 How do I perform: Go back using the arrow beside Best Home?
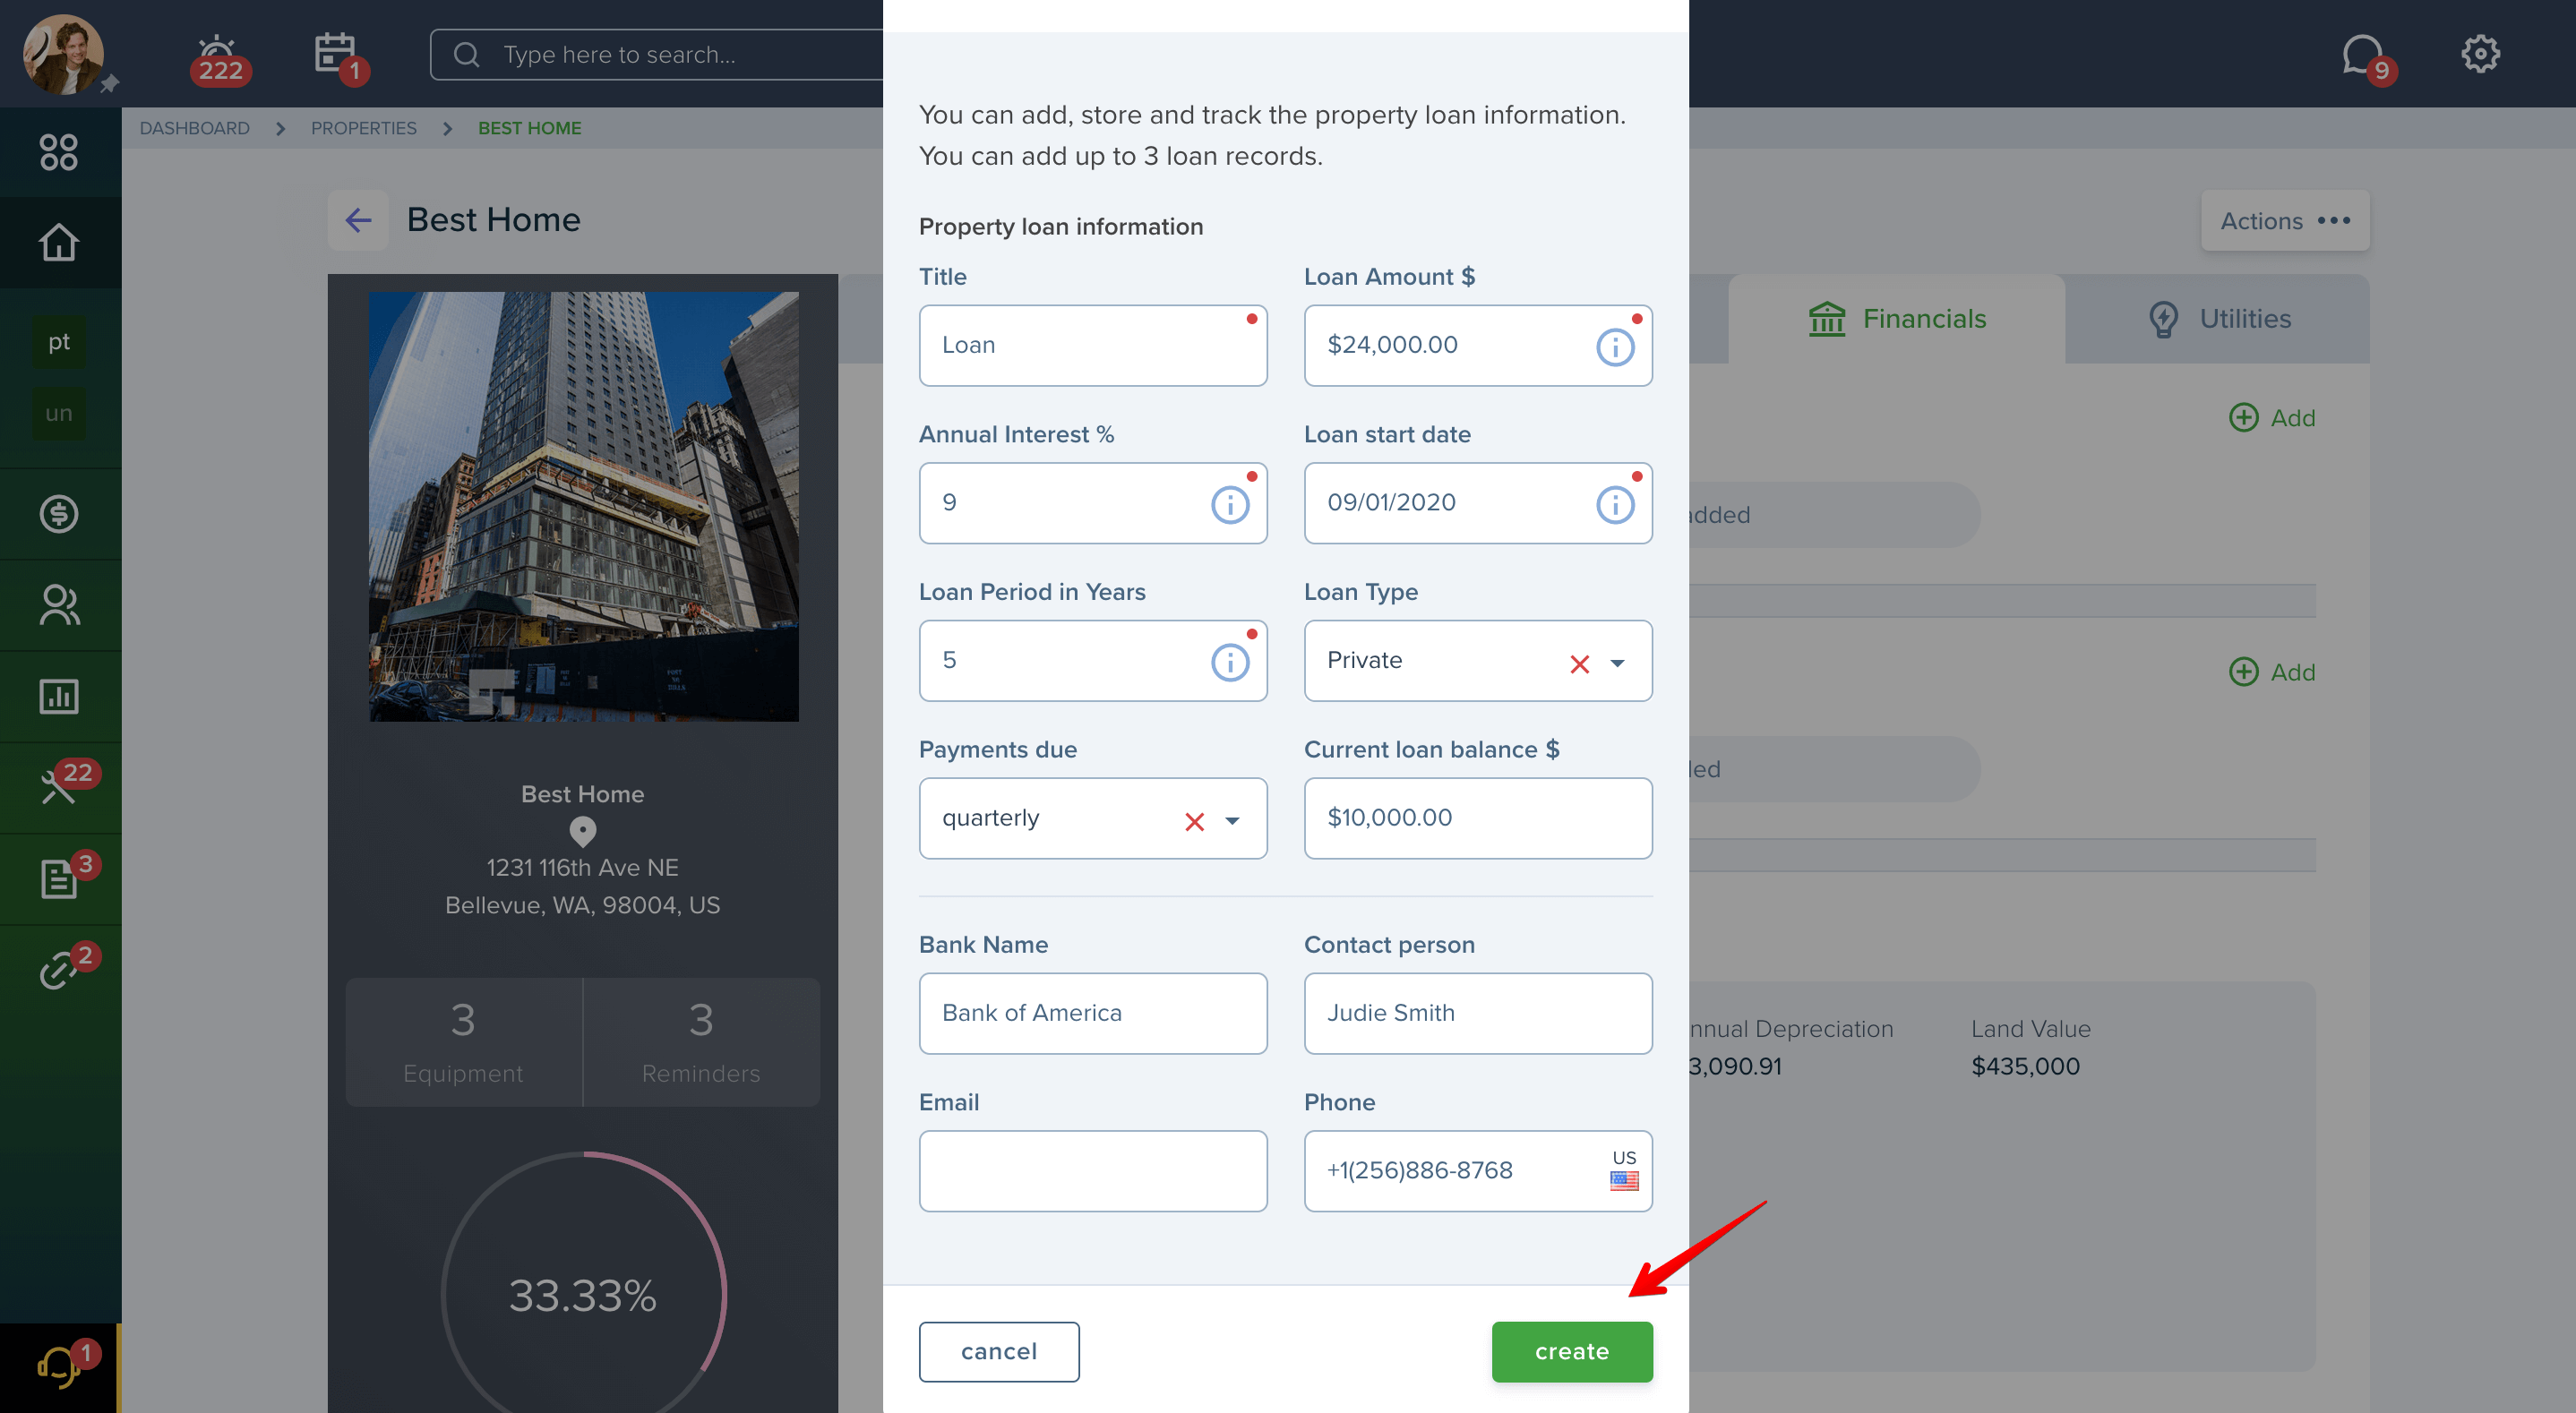click(x=358, y=220)
